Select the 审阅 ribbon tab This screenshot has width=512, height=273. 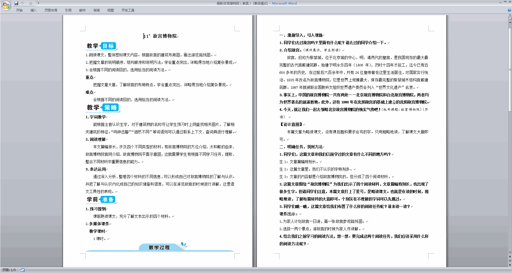(97, 10)
